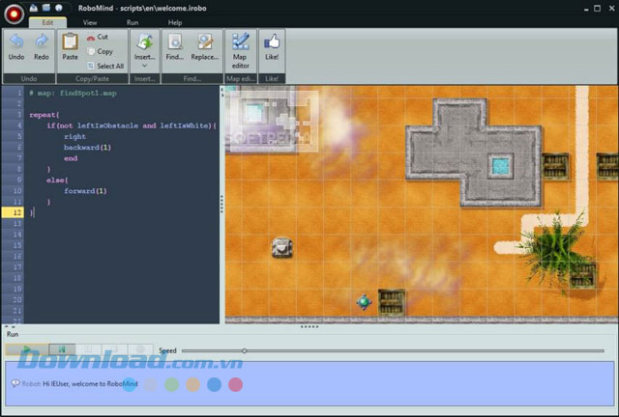The height and width of the screenshot is (417, 619).
Task: Open the Run ribbon tab
Action: click(x=133, y=21)
